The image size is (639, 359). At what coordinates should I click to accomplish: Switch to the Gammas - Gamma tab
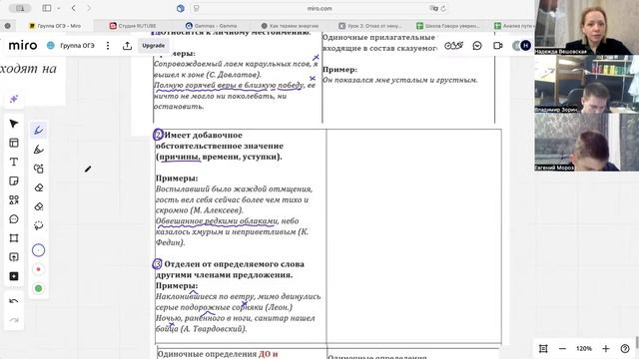[211, 26]
